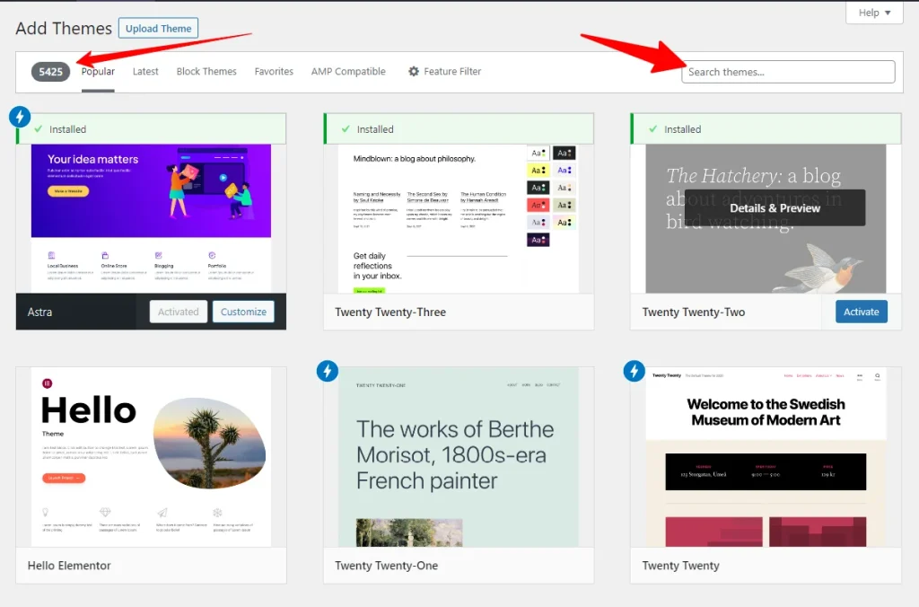The height and width of the screenshot is (607, 919).
Task: Activate the Twenty Twenty-Two theme
Action: [861, 312]
